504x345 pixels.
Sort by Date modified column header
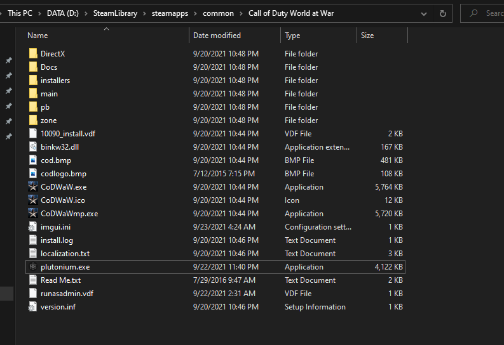pyautogui.click(x=217, y=36)
